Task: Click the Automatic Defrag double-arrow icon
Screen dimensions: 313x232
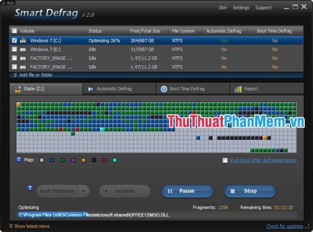Action: click(x=90, y=89)
